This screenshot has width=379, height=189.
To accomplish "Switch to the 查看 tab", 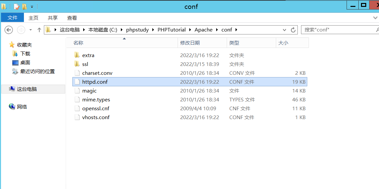I will (x=72, y=18).
